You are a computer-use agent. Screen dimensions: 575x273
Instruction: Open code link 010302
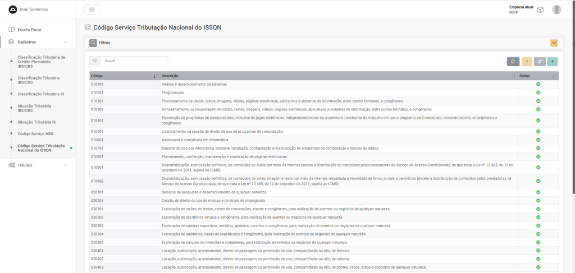[x=97, y=109]
